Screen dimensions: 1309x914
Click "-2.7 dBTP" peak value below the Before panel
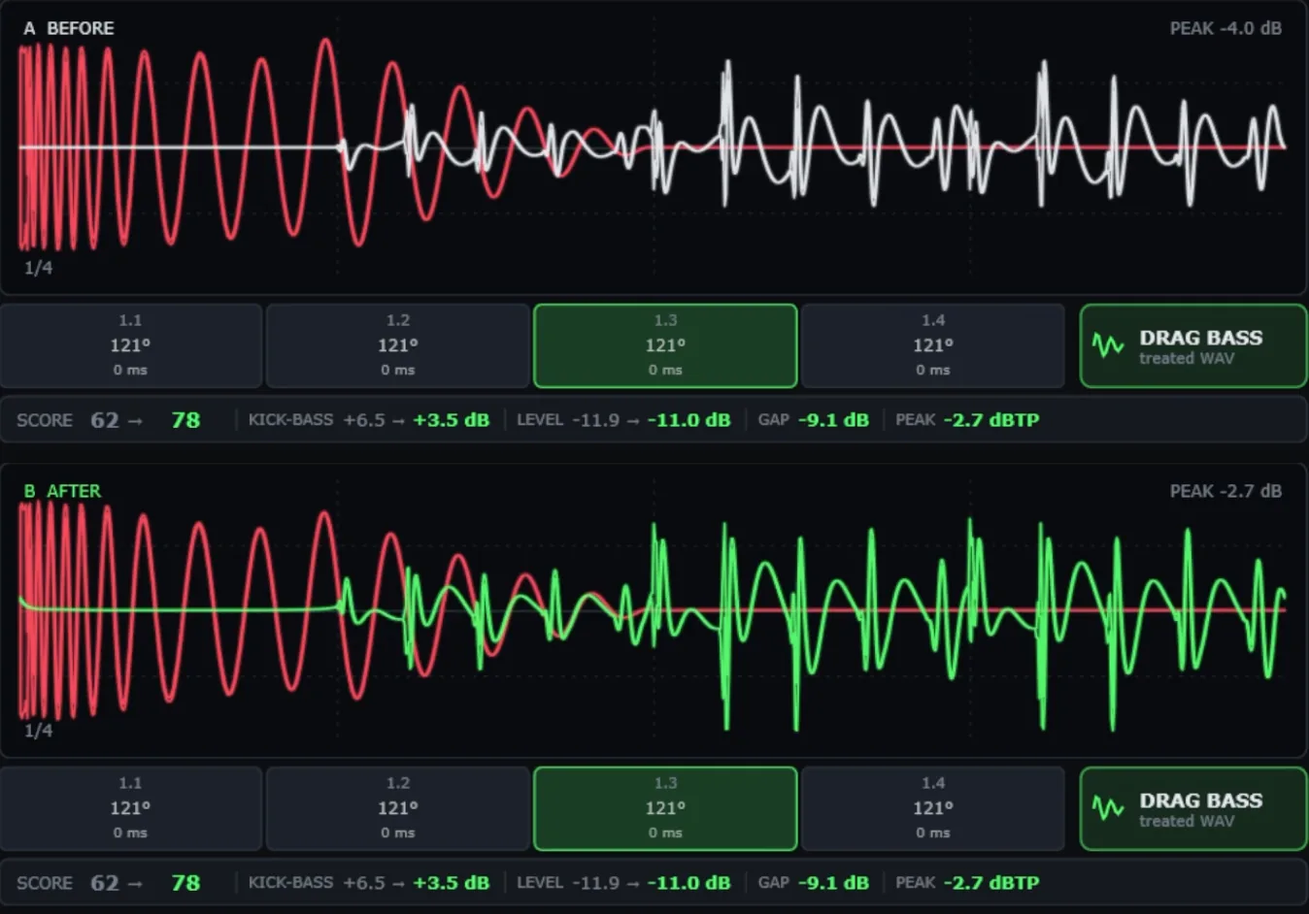pyautogui.click(x=991, y=420)
